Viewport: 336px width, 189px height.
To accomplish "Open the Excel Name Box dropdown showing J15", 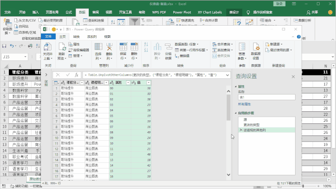I will click(x=25, y=57).
